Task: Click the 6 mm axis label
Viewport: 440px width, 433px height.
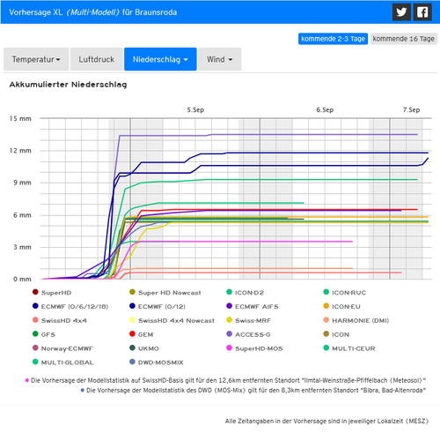Action: click(x=22, y=215)
